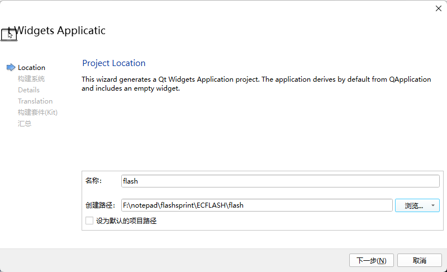Click the wizard window icon beside title
Screen dimensions: 447x272
tap(9, 35)
